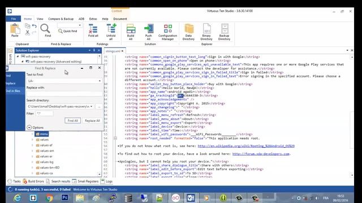Open the Smali Registers panel tab

85,182
